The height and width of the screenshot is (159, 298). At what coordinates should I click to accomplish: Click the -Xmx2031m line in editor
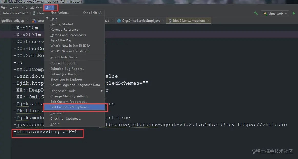pos(27,35)
